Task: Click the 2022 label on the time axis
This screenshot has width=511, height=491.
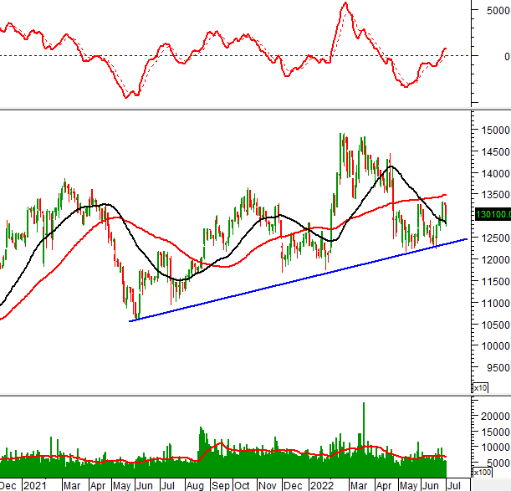Action: (320, 484)
